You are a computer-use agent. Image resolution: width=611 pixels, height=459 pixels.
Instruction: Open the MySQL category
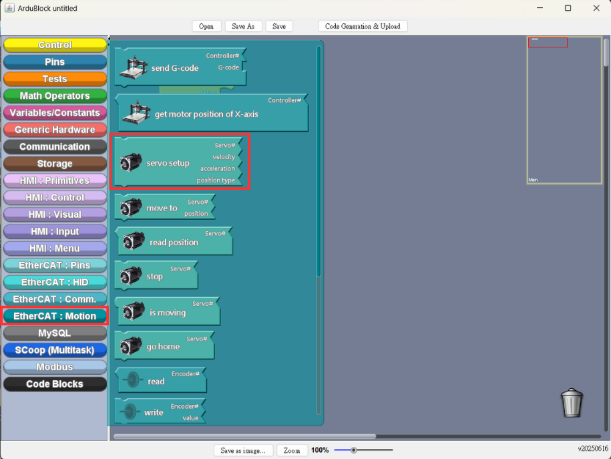click(55, 333)
